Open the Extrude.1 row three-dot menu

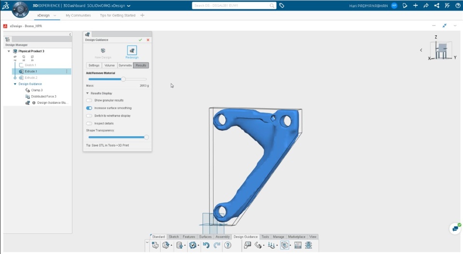67,71
